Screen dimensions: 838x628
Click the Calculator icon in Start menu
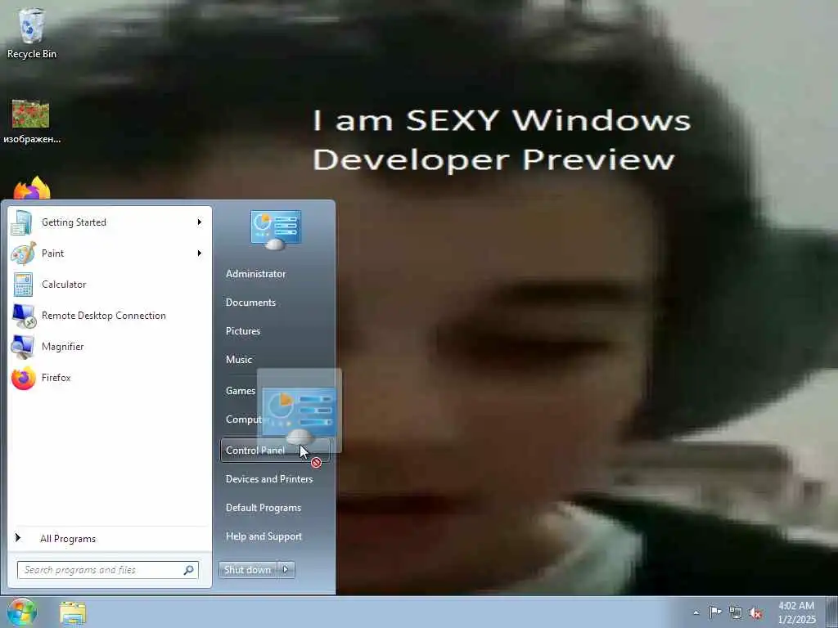pos(23,285)
